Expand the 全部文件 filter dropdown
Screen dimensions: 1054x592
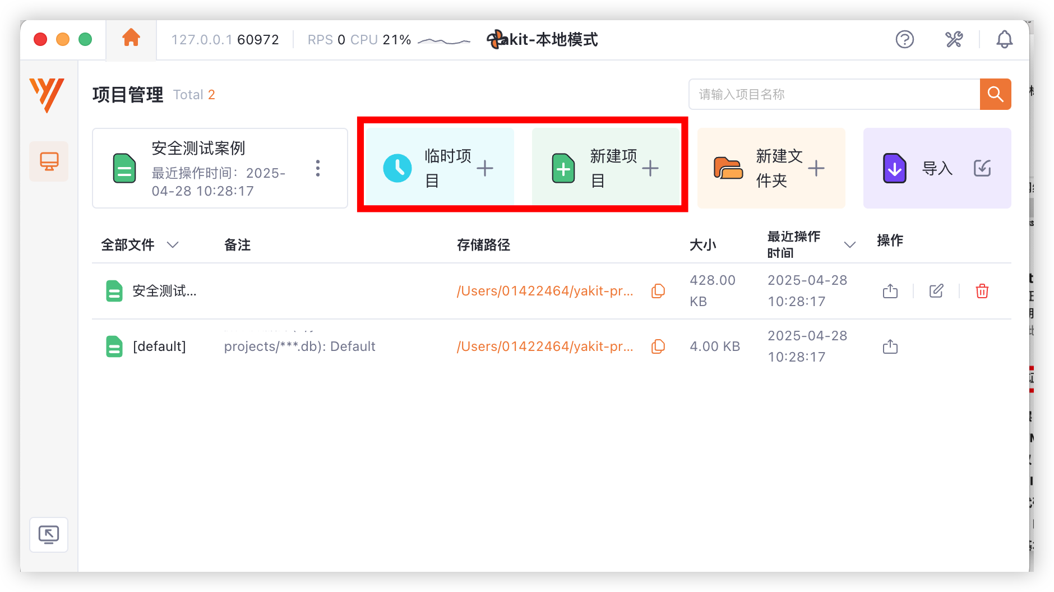173,245
